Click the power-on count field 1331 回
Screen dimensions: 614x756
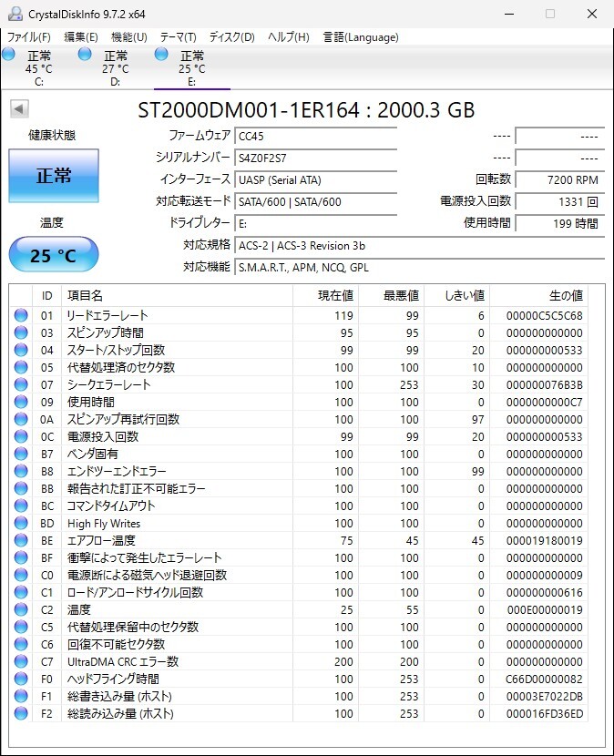coord(559,201)
